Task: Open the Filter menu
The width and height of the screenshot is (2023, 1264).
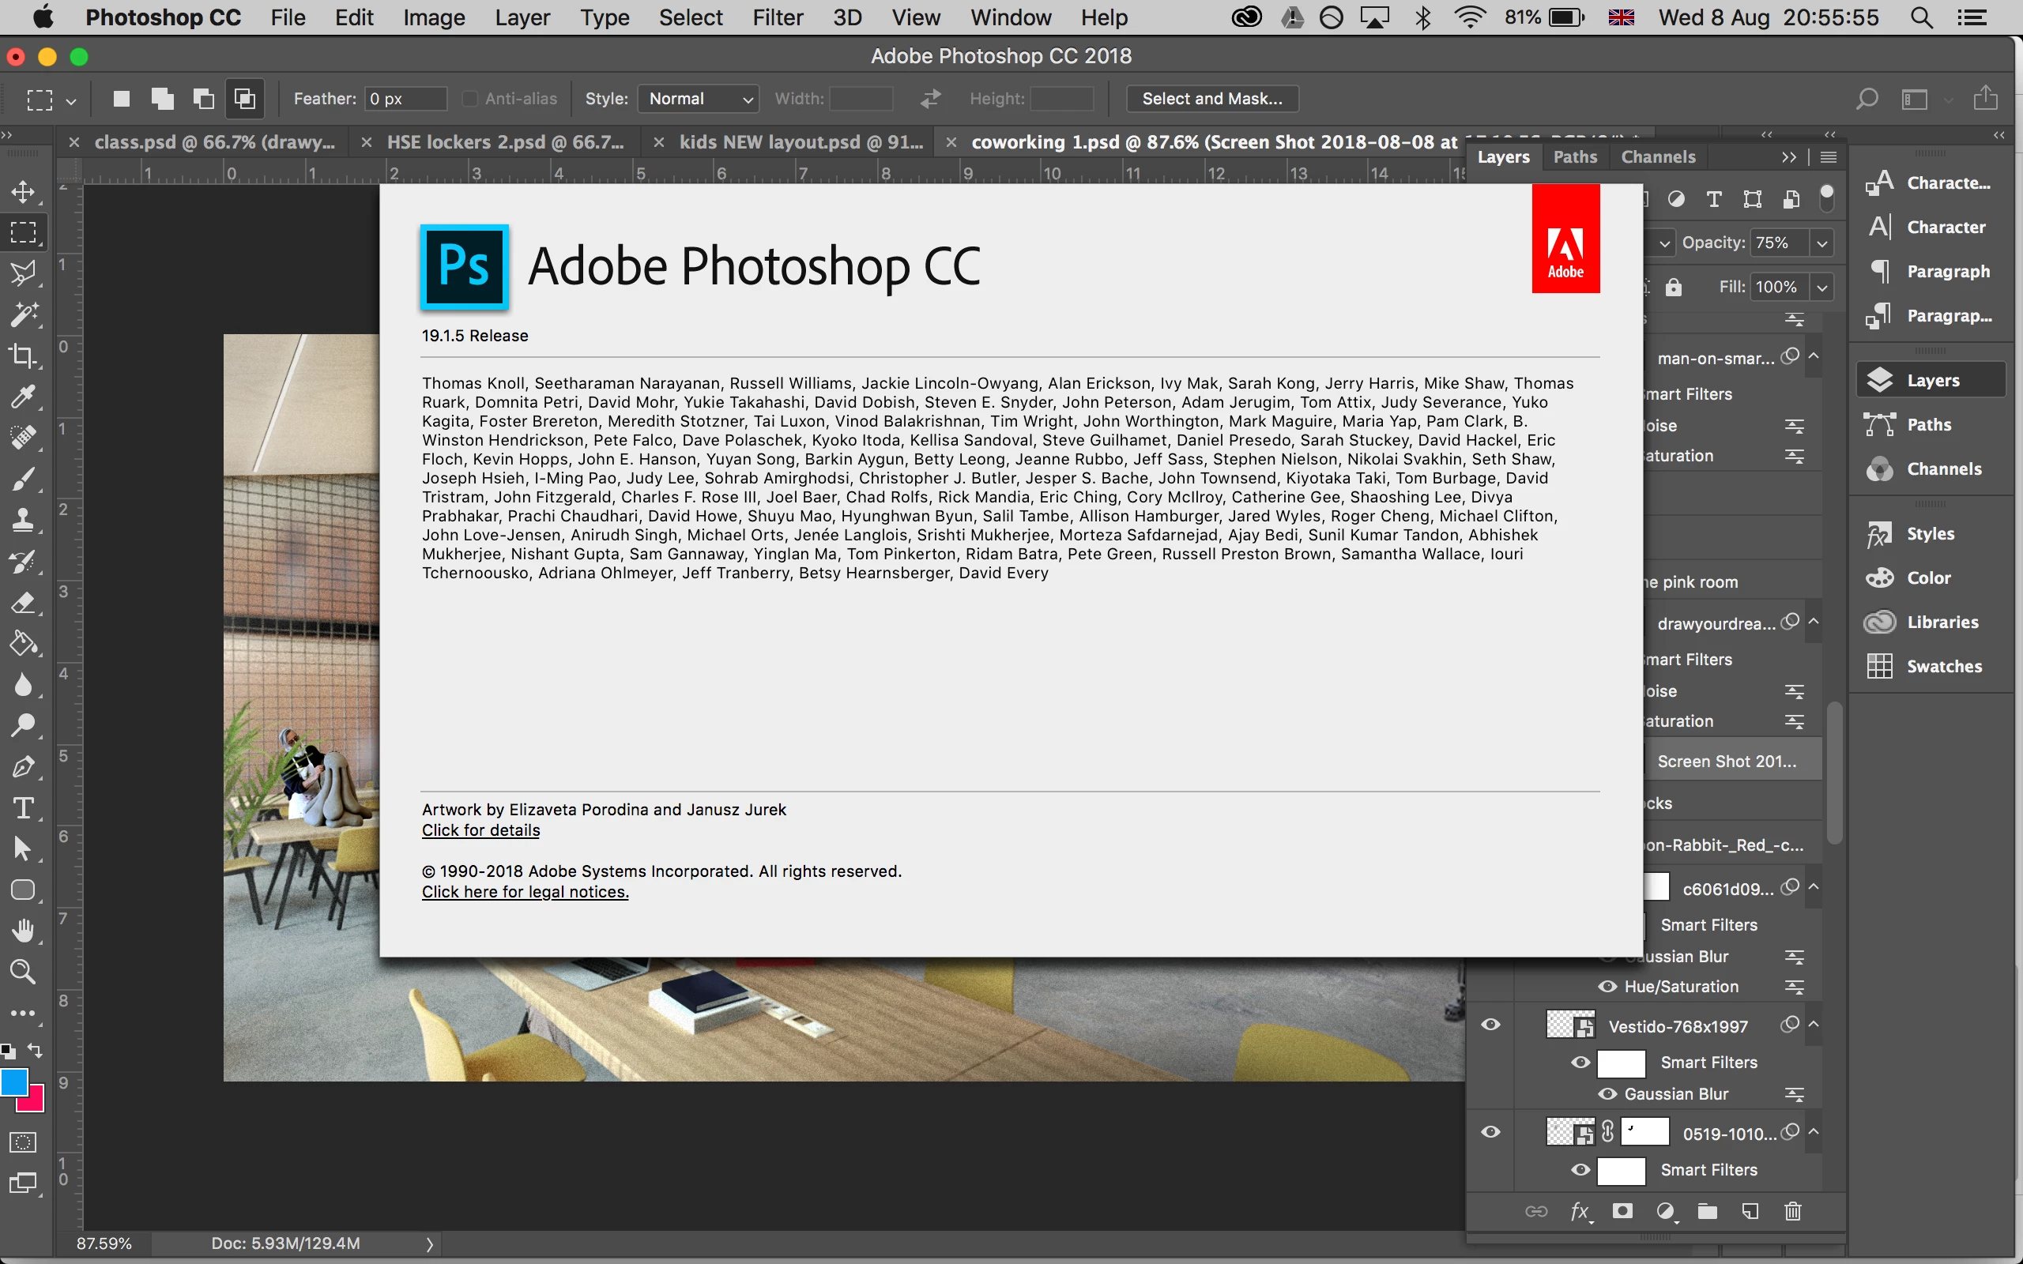Action: [x=777, y=17]
